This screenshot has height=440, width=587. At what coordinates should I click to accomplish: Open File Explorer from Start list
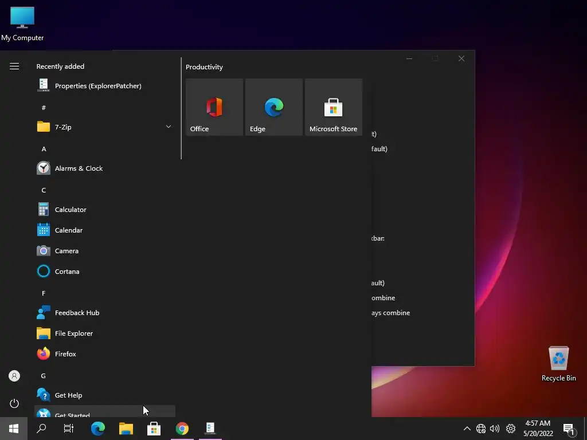click(x=105, y=333)
